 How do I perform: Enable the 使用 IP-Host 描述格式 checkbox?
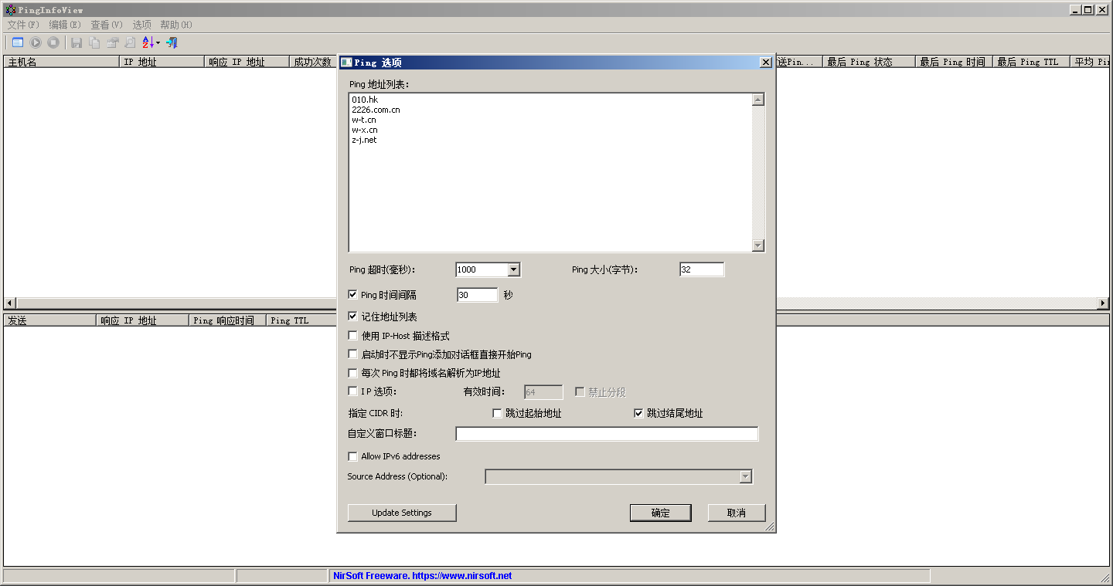(x=352, y=335)
